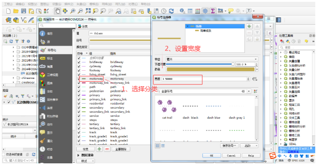The image size is (318, 167).
Task: Click data-defined override icon beside width
Action: pyautogui.click(x=255, y=79)
